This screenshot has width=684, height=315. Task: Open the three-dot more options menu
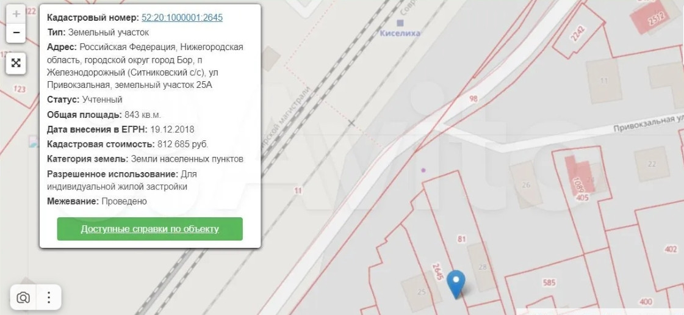49,297
